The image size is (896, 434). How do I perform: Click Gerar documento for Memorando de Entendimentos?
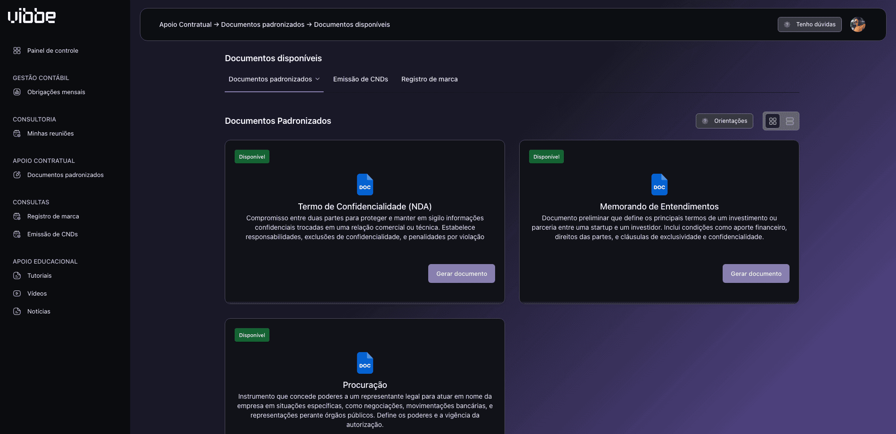pos(756,273)
